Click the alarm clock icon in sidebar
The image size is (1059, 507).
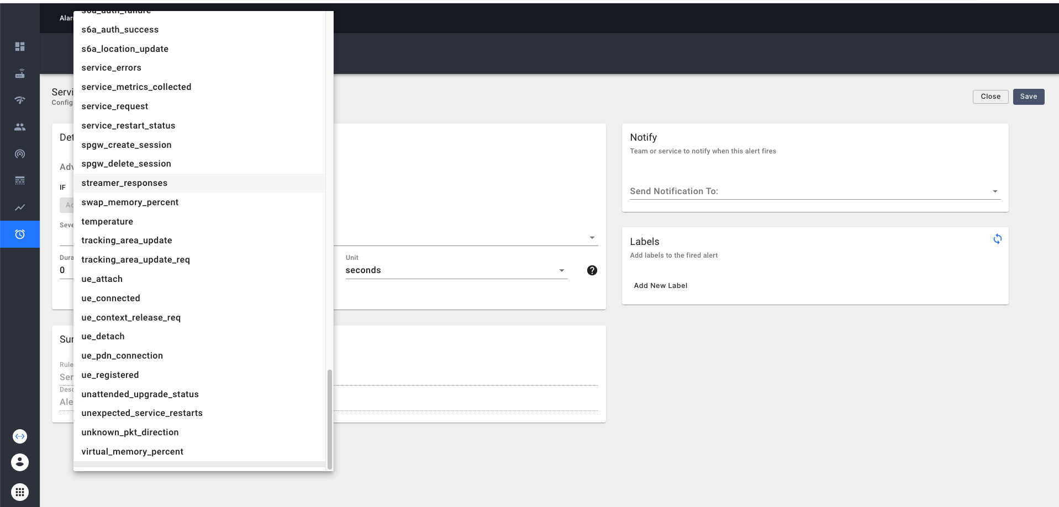20,234
